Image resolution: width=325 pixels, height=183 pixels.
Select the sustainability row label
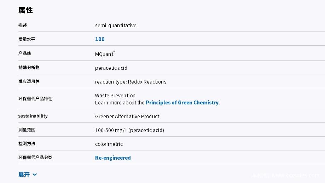coord(33,116)
